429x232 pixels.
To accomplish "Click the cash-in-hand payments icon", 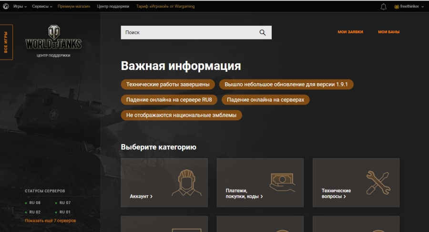I will (282, 182).
